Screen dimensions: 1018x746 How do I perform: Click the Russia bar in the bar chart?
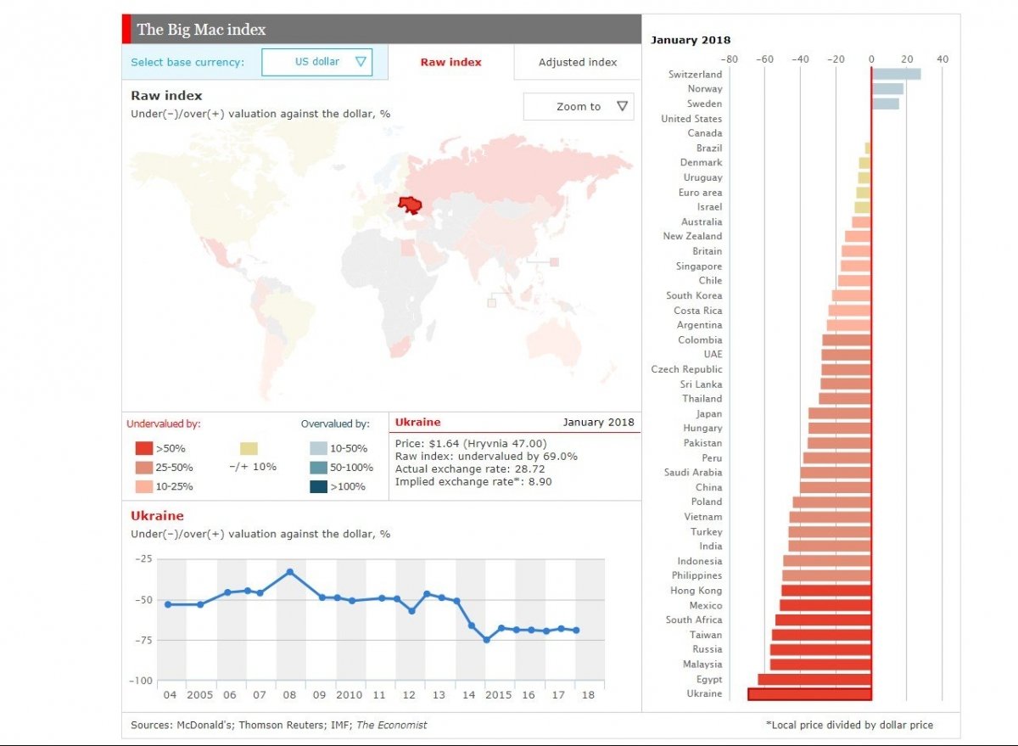pyautogui.click(x=820, y=649)
